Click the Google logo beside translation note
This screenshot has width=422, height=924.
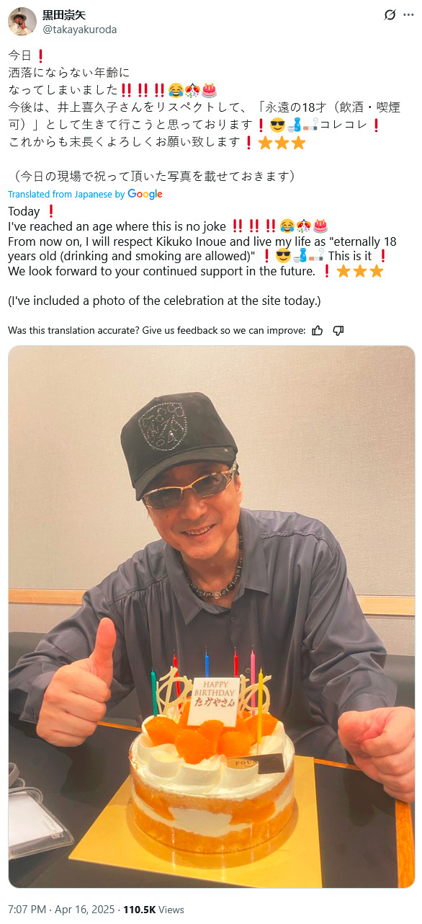pos(145,194)
